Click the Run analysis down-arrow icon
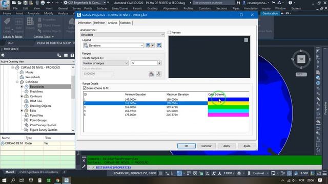The width and height of the screenshot is (328, 184). (158, 74)
